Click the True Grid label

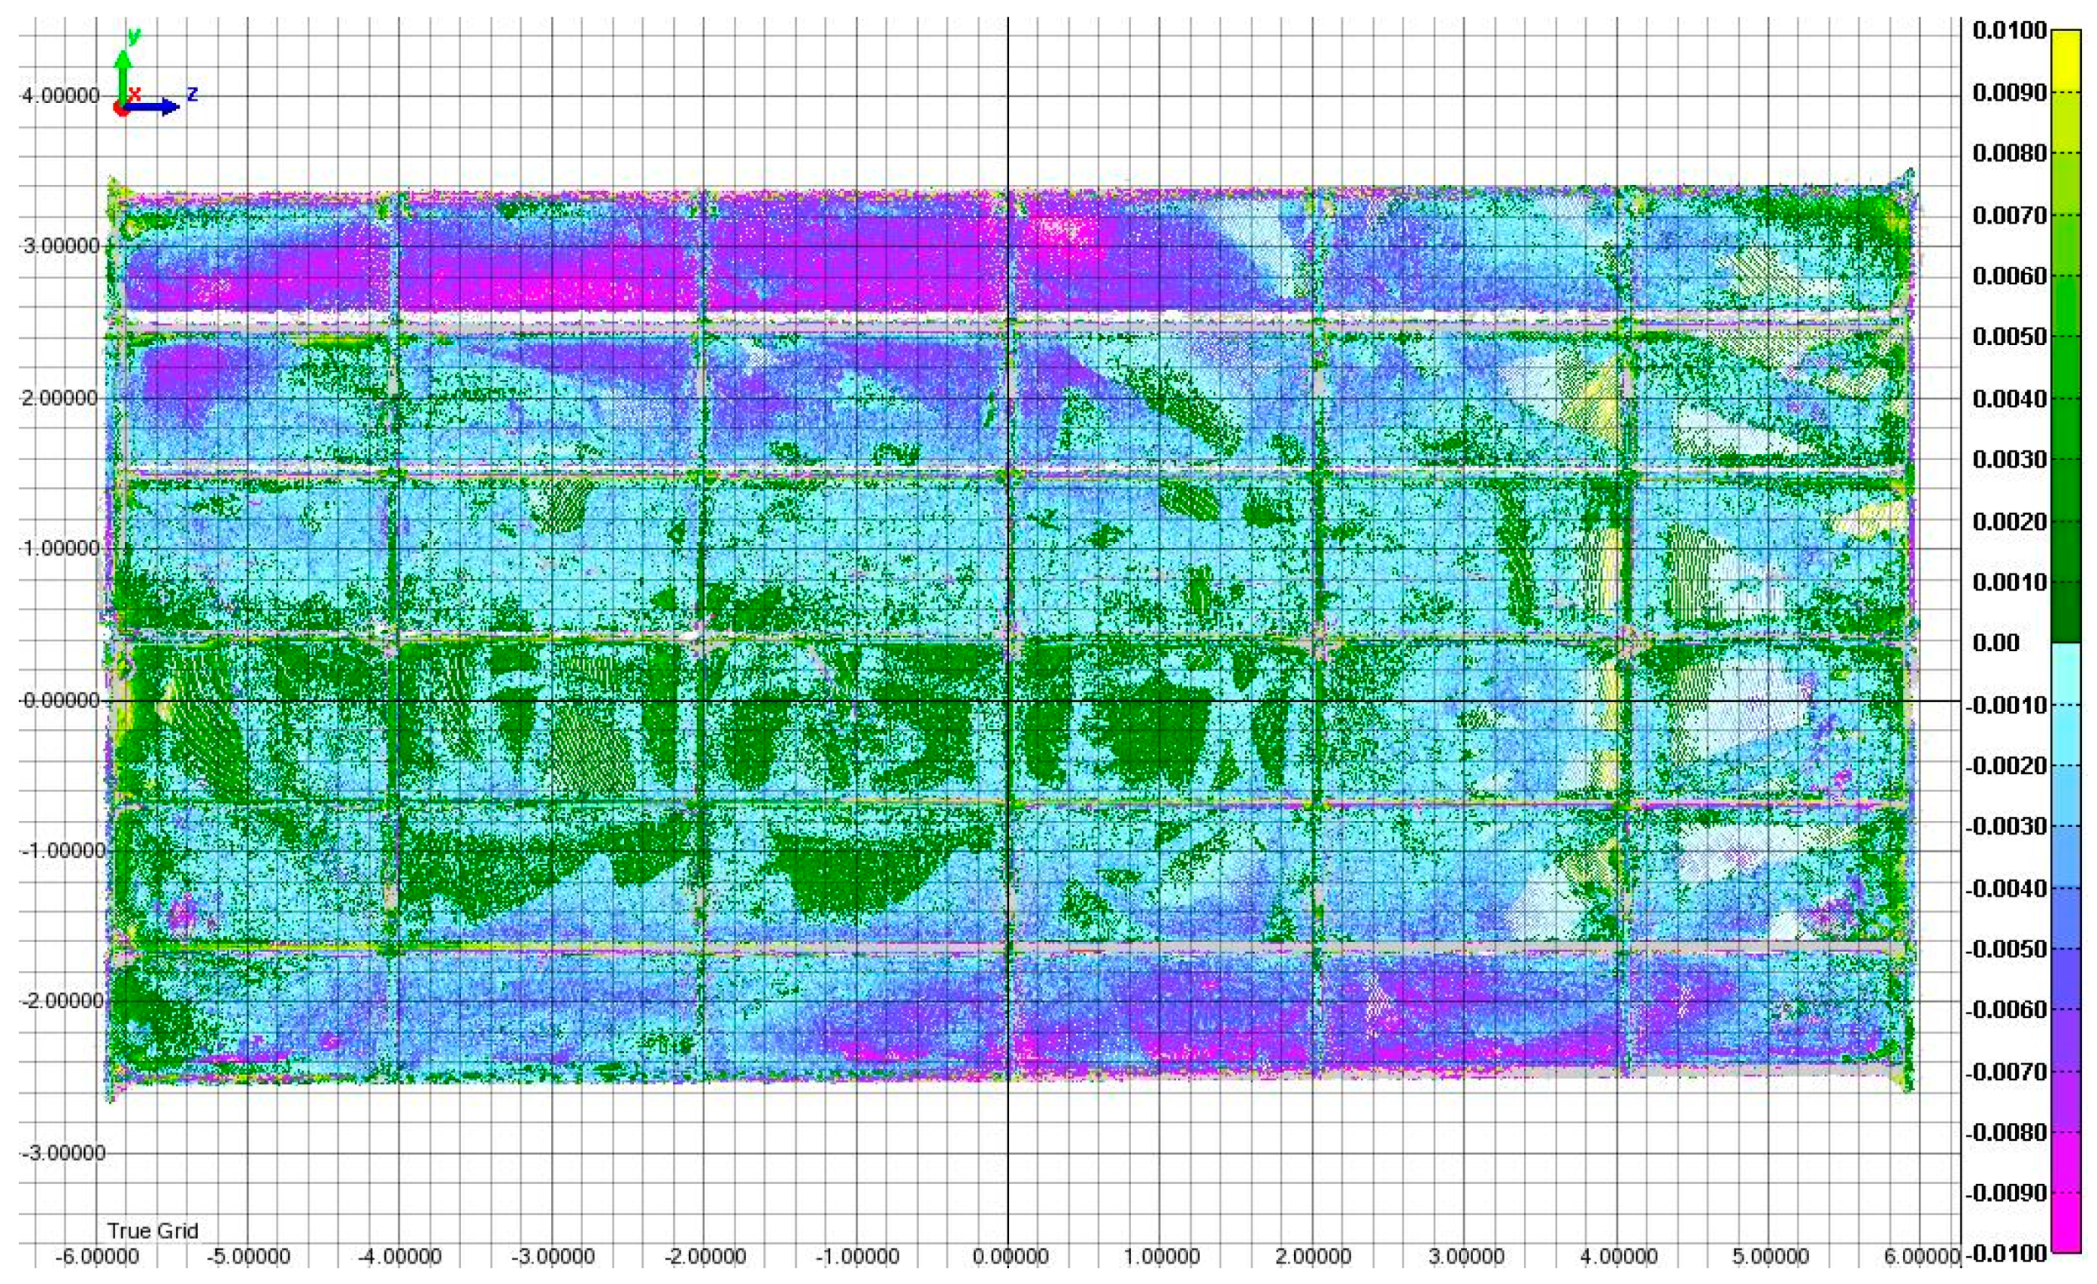152,1230
